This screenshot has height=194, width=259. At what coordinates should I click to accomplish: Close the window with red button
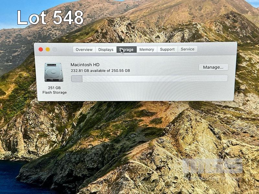point(41,49)
